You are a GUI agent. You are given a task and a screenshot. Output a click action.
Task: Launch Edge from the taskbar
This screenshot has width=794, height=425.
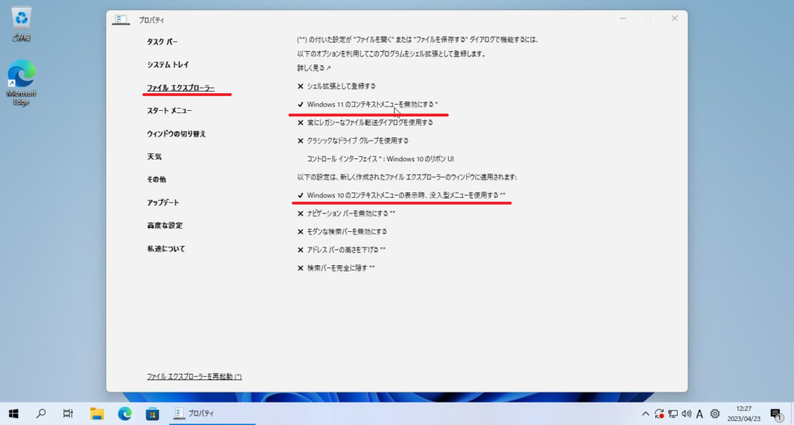[125, 413]
